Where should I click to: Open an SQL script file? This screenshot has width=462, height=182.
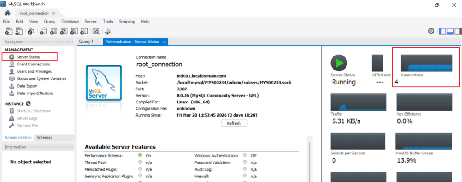19,31
